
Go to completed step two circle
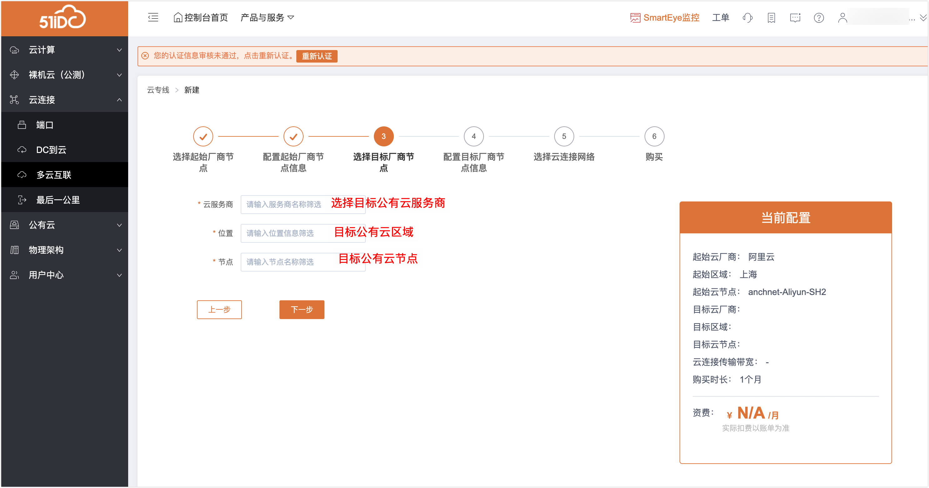click(x=293, y=136)
